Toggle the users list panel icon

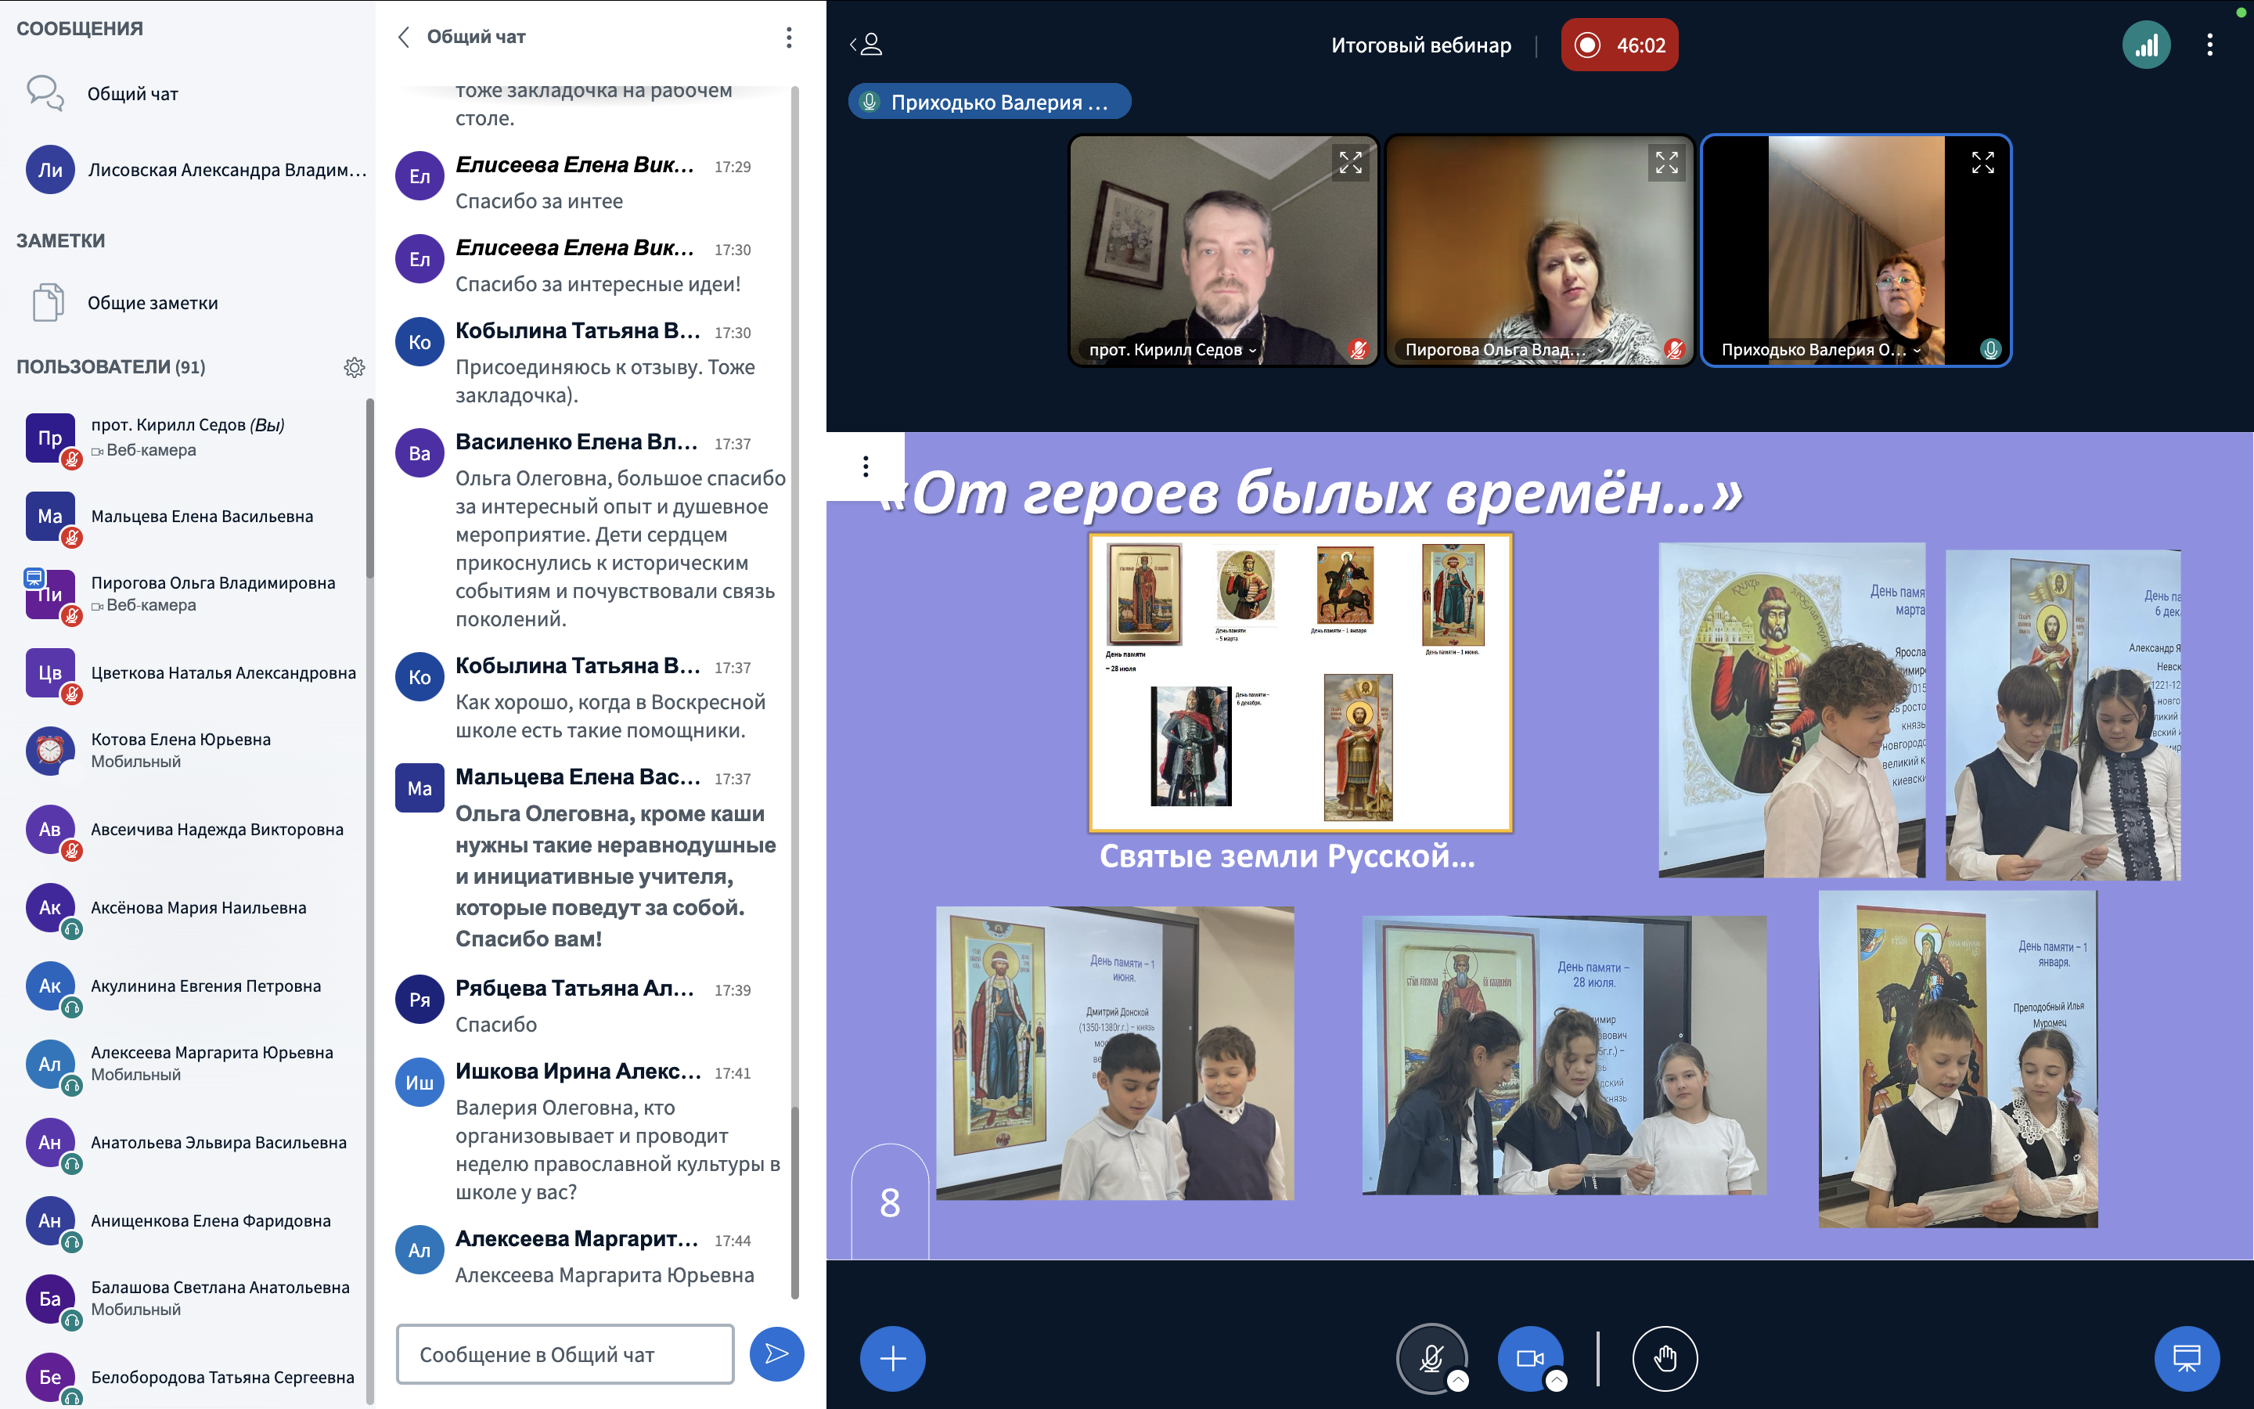866,45
